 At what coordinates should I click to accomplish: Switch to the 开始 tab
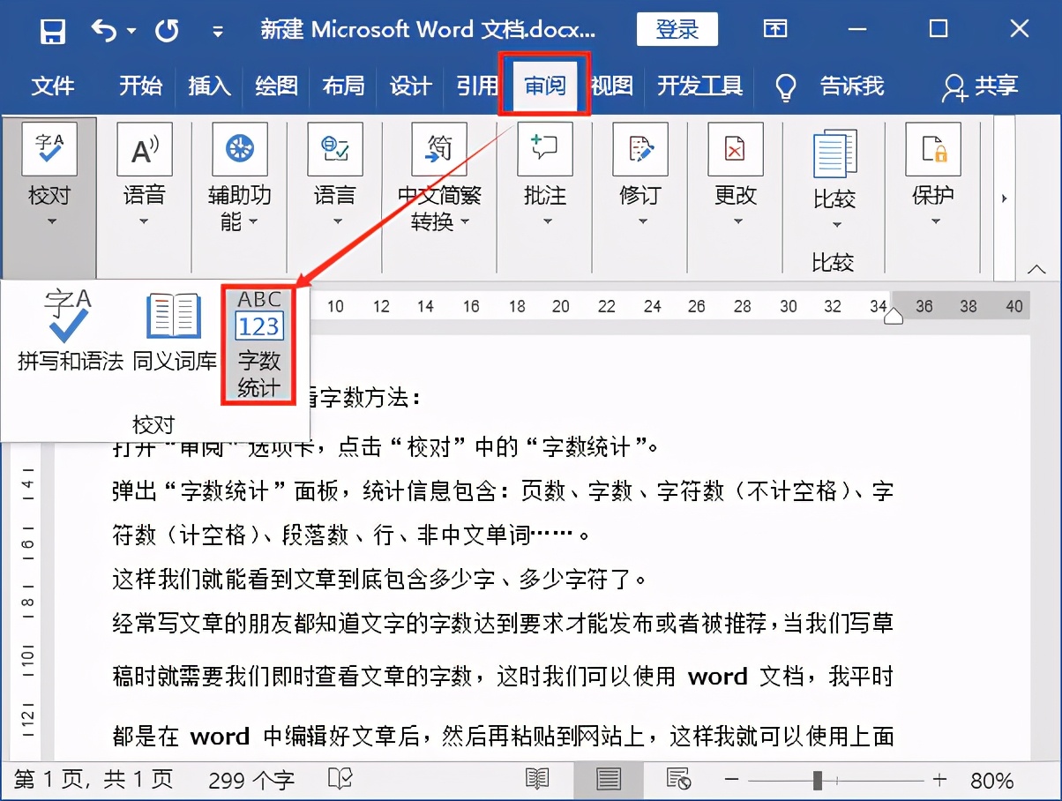point(141,86)
